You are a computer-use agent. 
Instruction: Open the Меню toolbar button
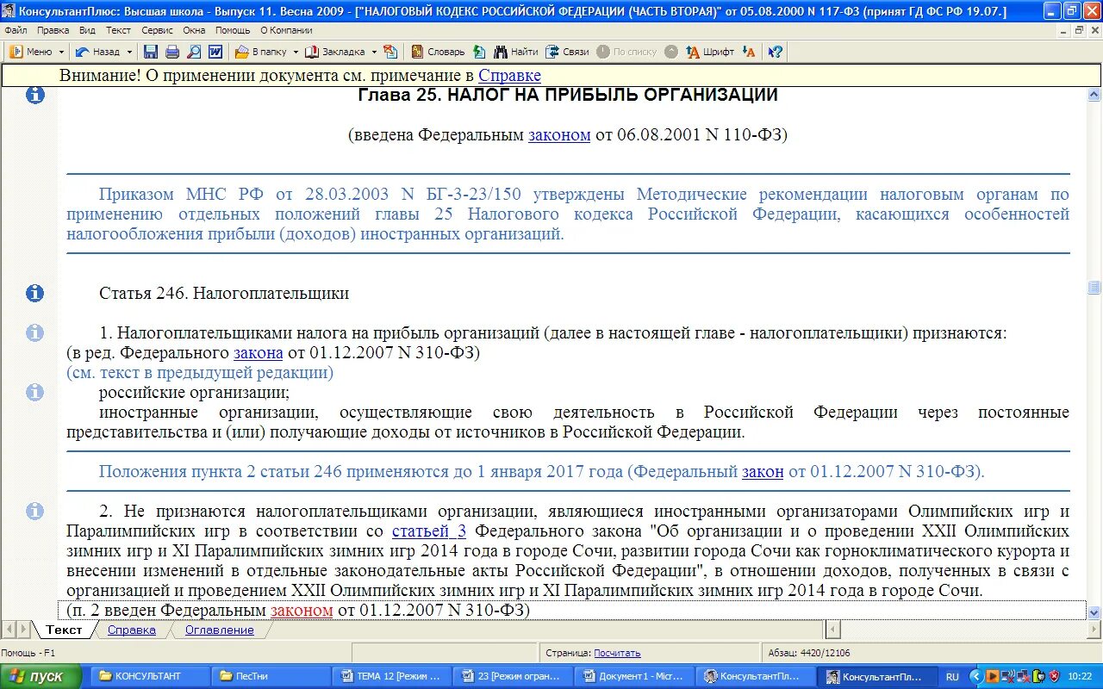(x=31, y=52)
